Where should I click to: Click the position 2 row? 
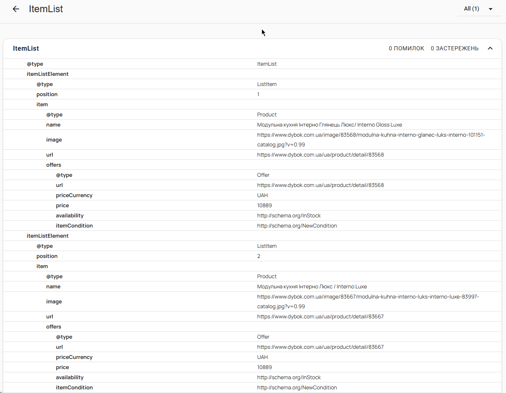click(253, 256)
